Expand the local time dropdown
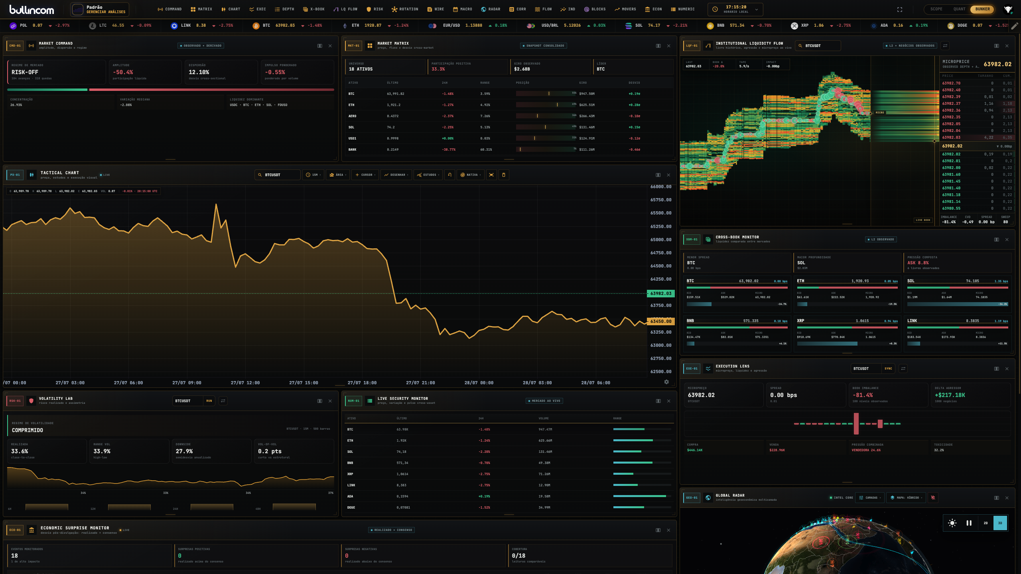Viewport: 1021px width, 574px height. pyautogui.click(x=735, y=9)
